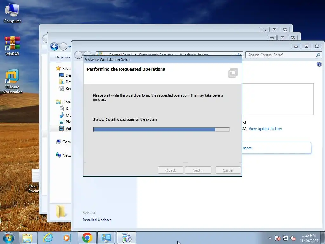Click the VMware logo in the setup header
This screenshot has height=244, width=325.
pyautogui.click(x=233, y=73)
